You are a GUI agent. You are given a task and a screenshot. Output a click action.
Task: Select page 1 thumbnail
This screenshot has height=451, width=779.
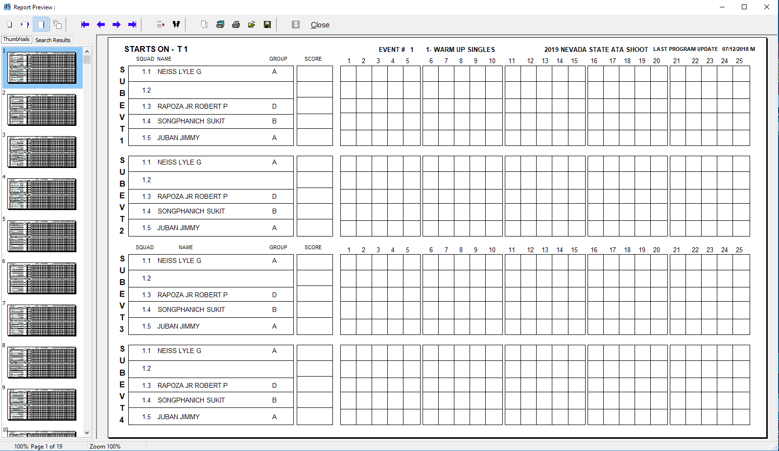tap(42, 68)
